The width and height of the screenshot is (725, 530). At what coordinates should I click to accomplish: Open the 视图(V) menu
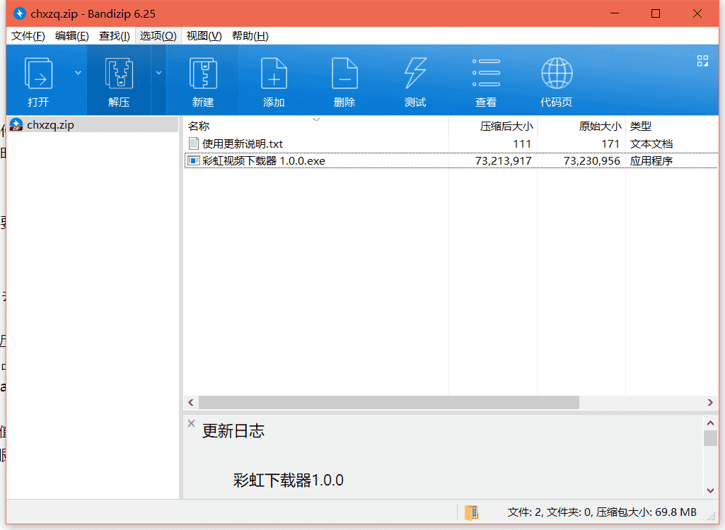pos(204,36)
